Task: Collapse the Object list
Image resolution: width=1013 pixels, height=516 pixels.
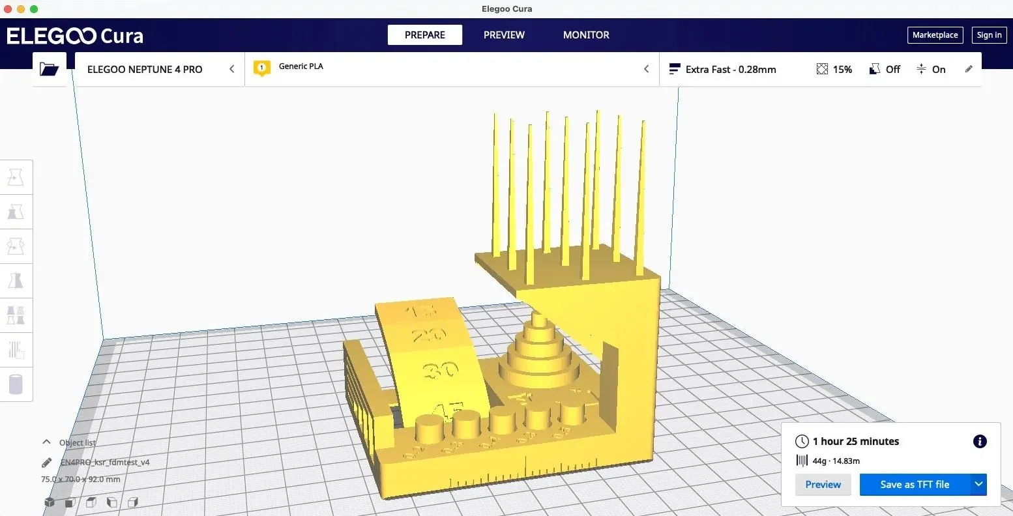Action: pyautogui.click(x=46, y=442)
